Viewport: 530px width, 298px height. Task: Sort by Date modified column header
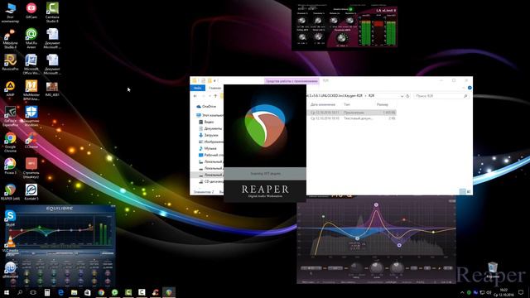click(323, 105)
